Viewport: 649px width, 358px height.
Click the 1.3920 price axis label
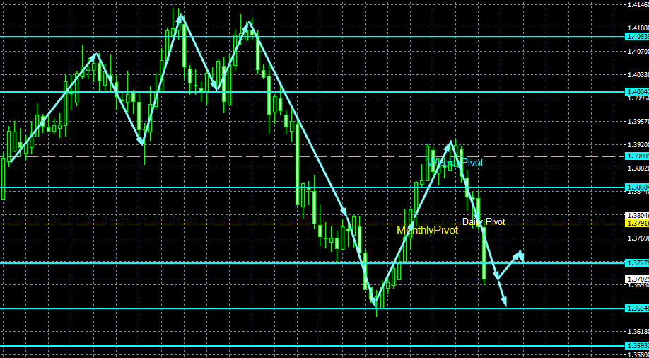click(638, 145)
